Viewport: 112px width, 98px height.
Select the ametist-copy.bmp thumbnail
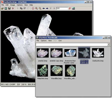pyautogui.click(x=56, y=53)
